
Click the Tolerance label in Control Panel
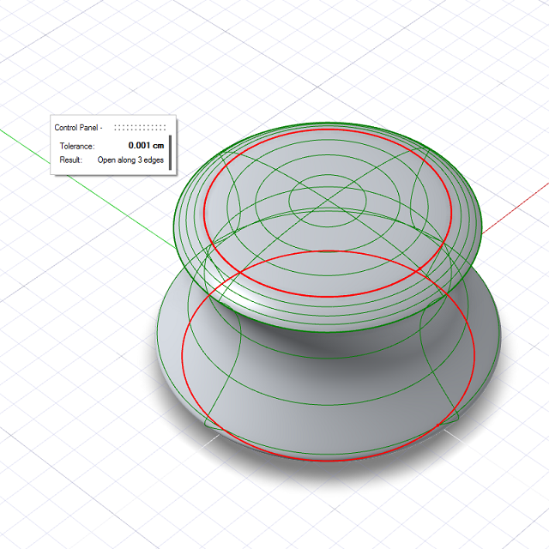click(x=77, y=146)
